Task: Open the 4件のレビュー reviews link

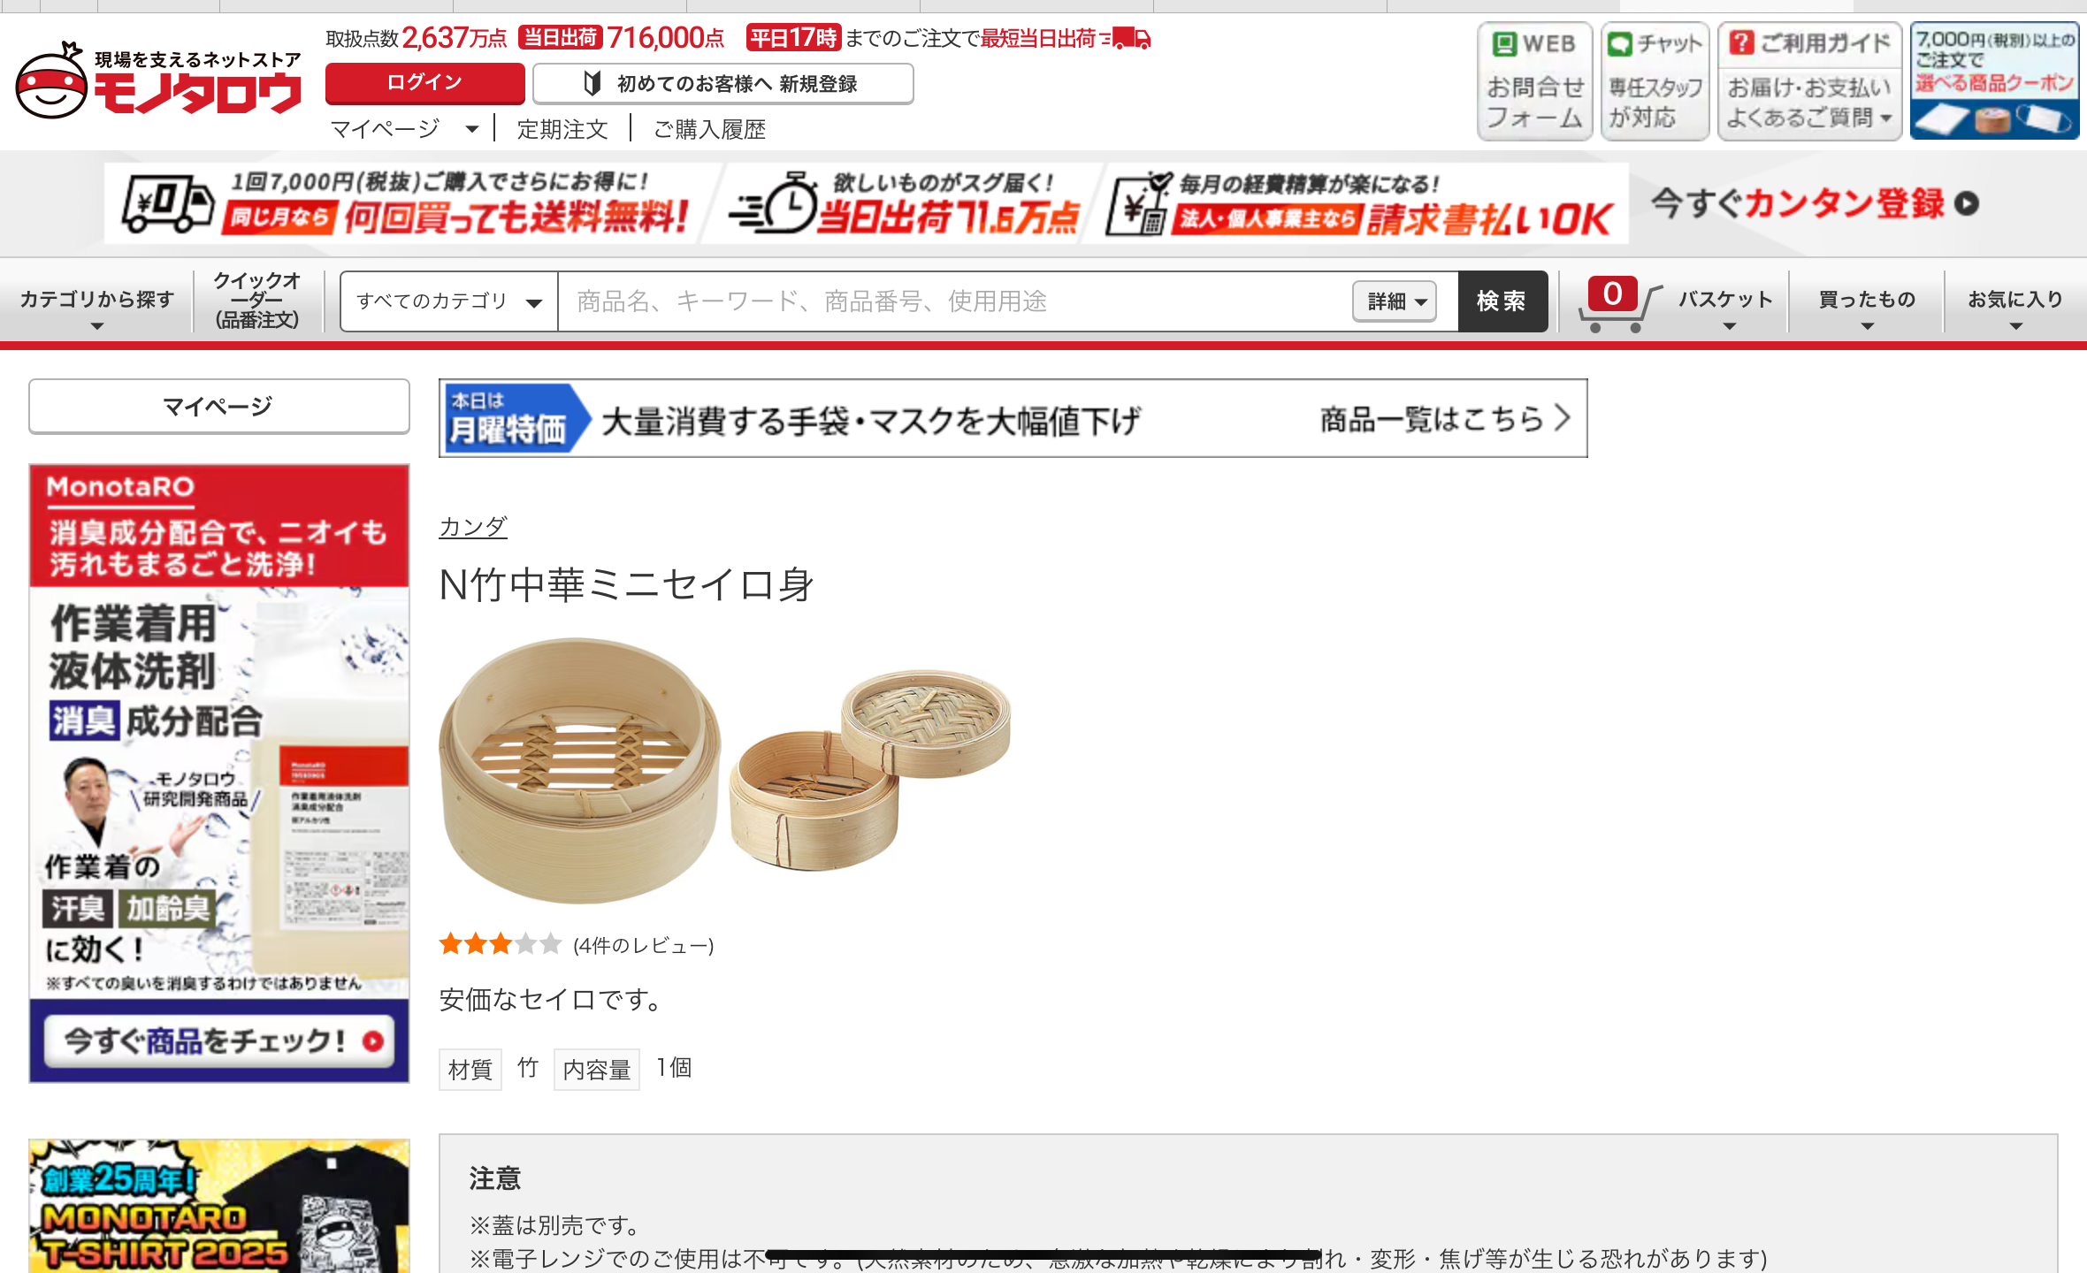Action: [643, 946]
